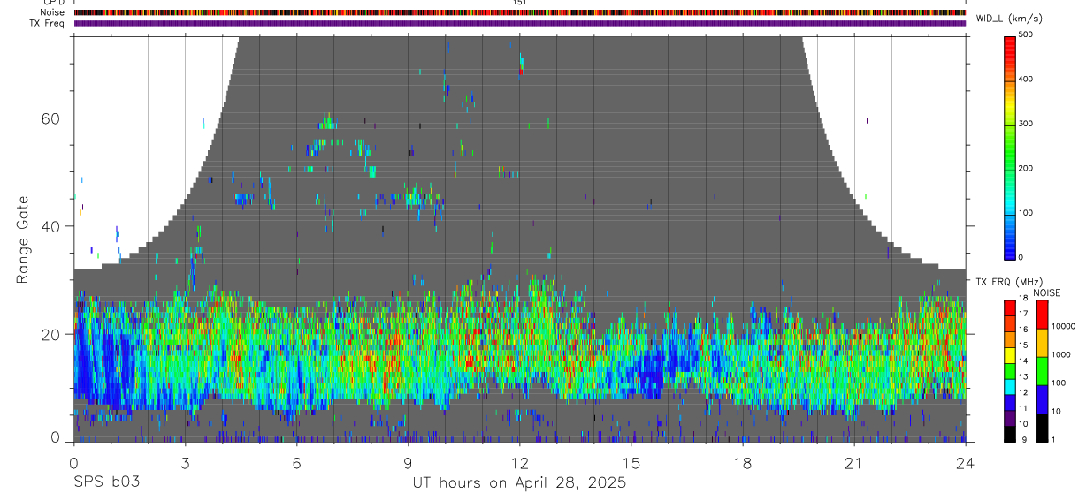
Task: Click the 10000 label on NOISE scale
Action: [1067, 326]
